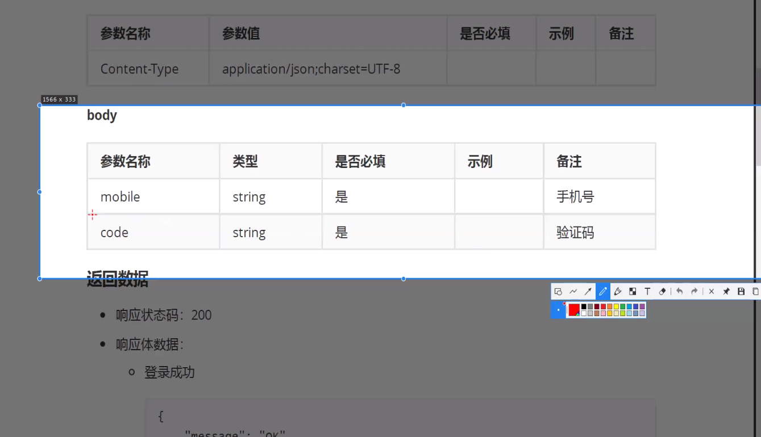Click the '登录成功' list item

tap(169, 372)
